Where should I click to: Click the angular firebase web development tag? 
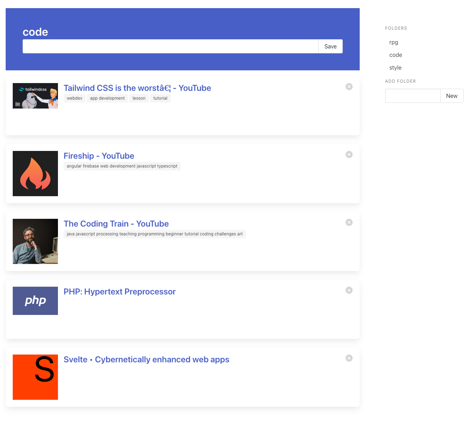coord(122,166)
